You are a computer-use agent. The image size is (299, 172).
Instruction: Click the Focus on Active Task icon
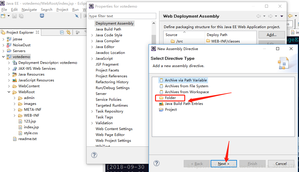coord(78,33)
